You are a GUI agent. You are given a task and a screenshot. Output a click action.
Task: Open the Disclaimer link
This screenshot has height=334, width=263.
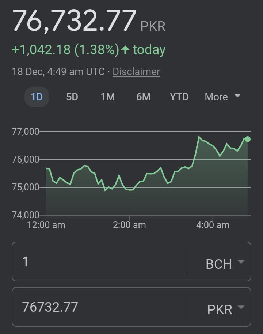click(136, 72)
